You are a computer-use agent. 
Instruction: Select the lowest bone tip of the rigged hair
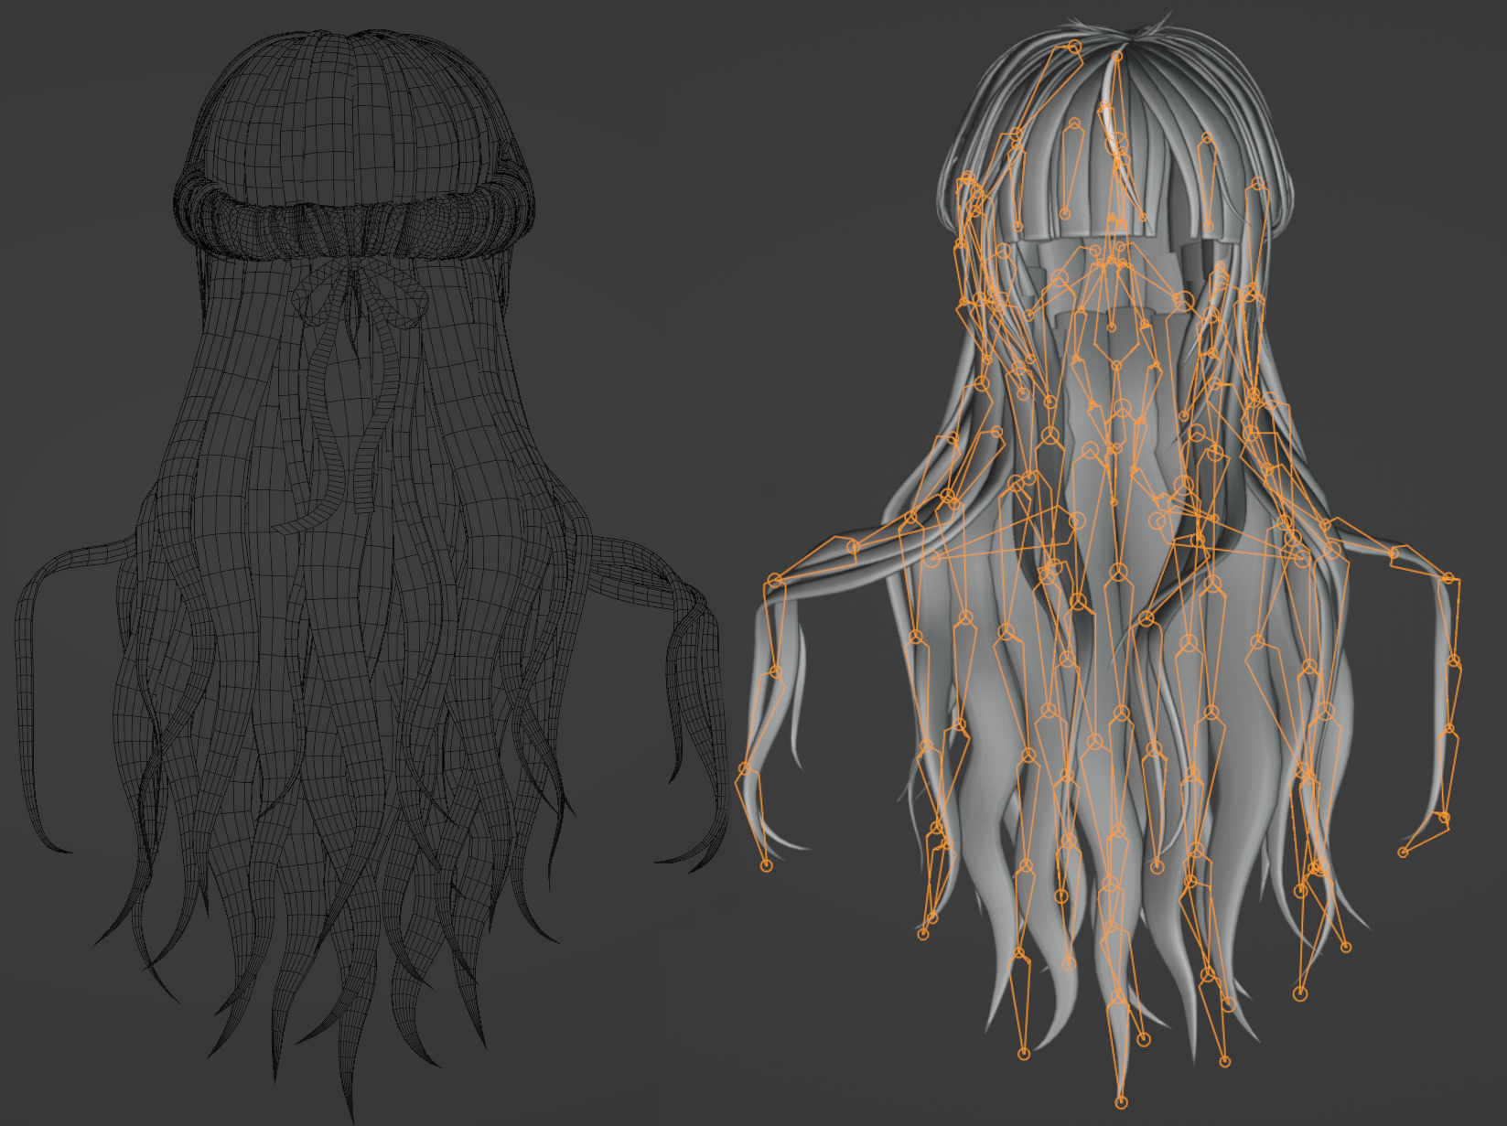[x=1121, y=1103]
